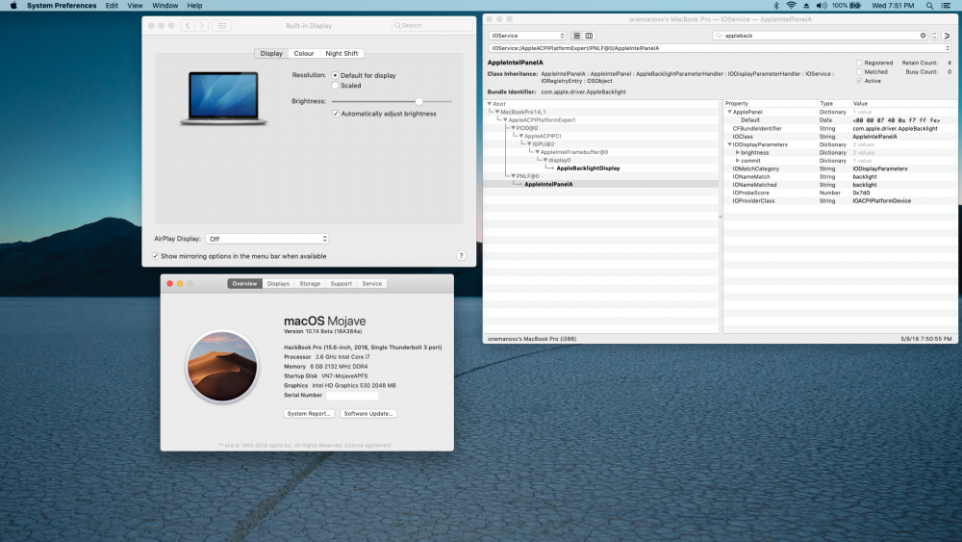The image size is (962, 542).
Task: Click in the System Preferences search field
Action: click(432, 26)
